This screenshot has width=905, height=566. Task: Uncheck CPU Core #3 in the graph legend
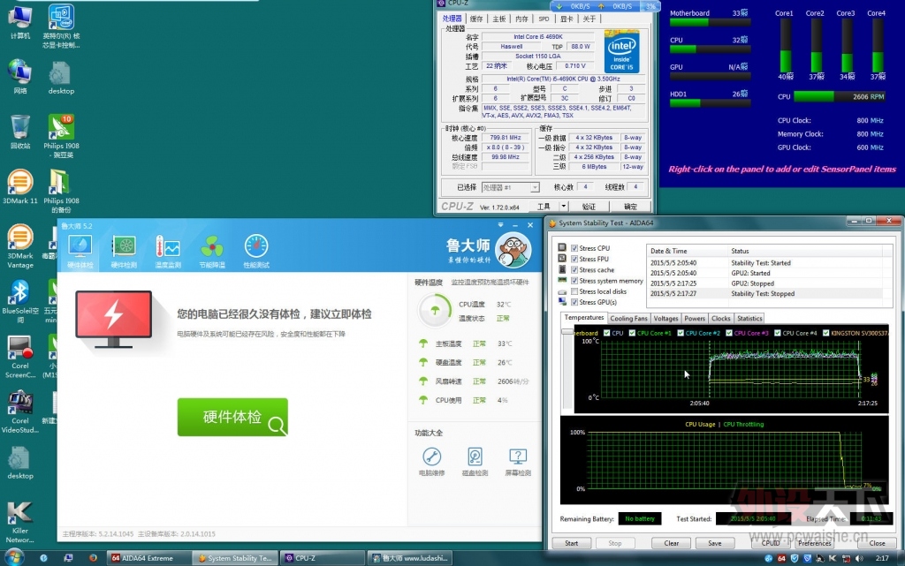[729, 333]
